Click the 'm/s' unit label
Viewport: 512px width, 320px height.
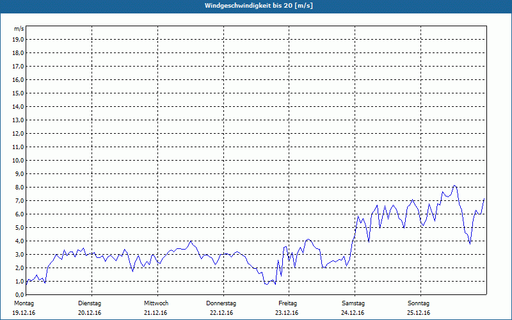[19, 29]
